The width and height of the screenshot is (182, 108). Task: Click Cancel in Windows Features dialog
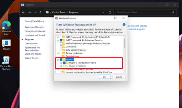click(x=119, y=77)
